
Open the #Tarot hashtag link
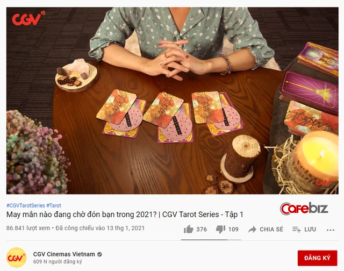click(54, 205)
